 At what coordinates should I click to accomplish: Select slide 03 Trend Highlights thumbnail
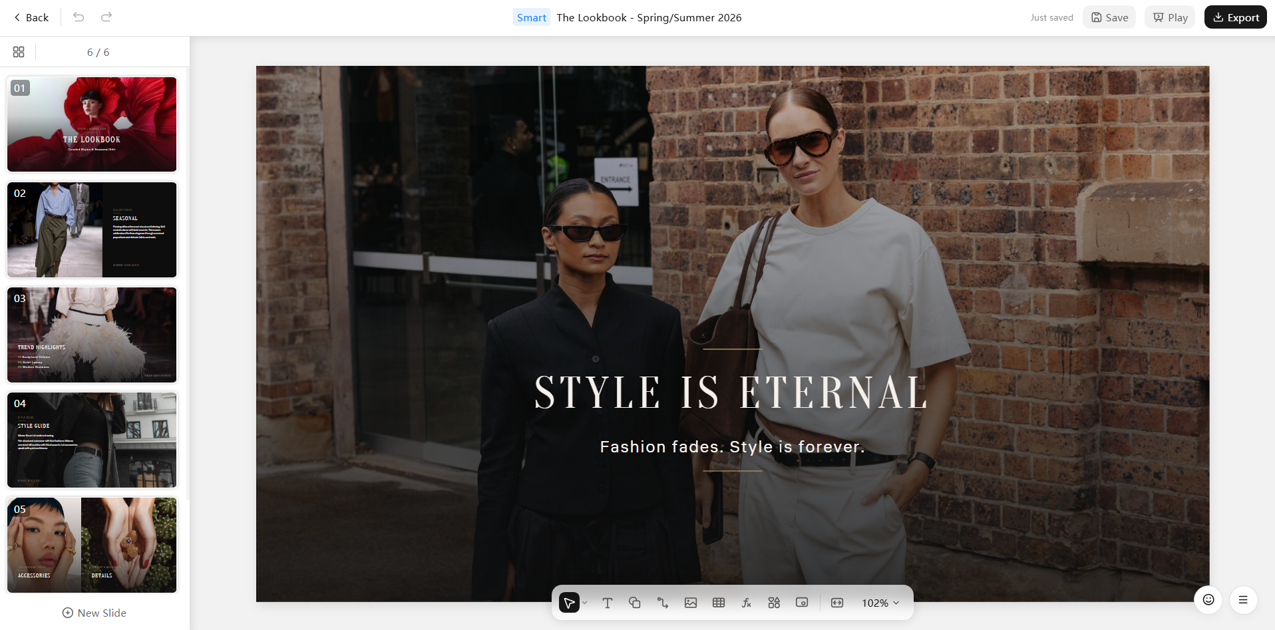click(92, 335)
